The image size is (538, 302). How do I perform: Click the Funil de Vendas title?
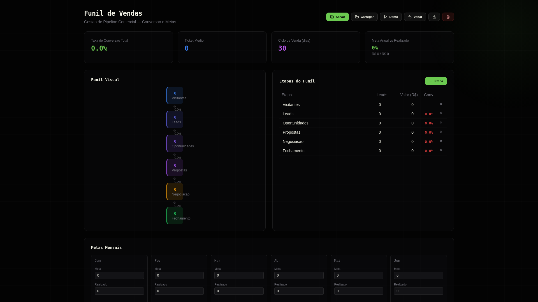pos(113,13)
